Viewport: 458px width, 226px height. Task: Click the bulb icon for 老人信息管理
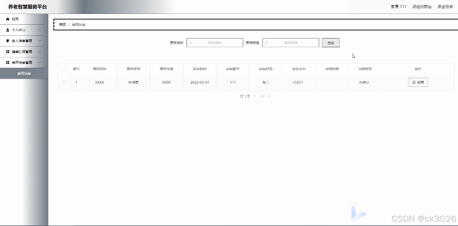point(7,41)
